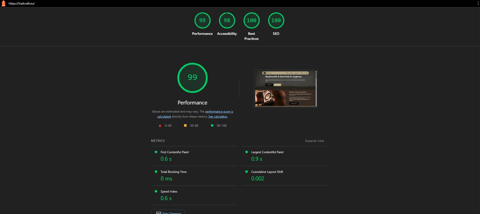Click the orange square 50–89 legend icon
The width and height of the screenshot is (480, 214).
[185, 125]
